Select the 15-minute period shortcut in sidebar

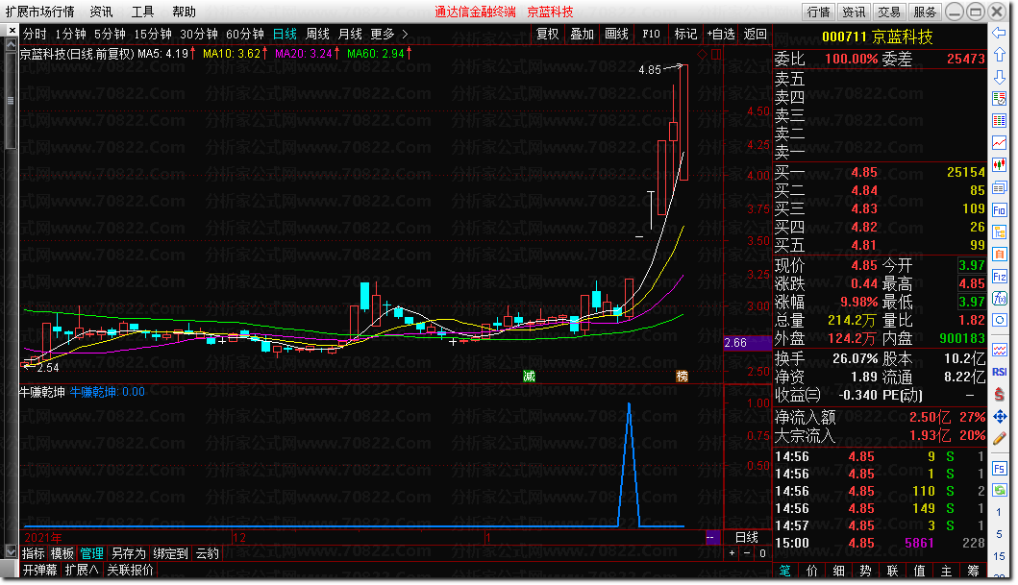tap(999, 556)
